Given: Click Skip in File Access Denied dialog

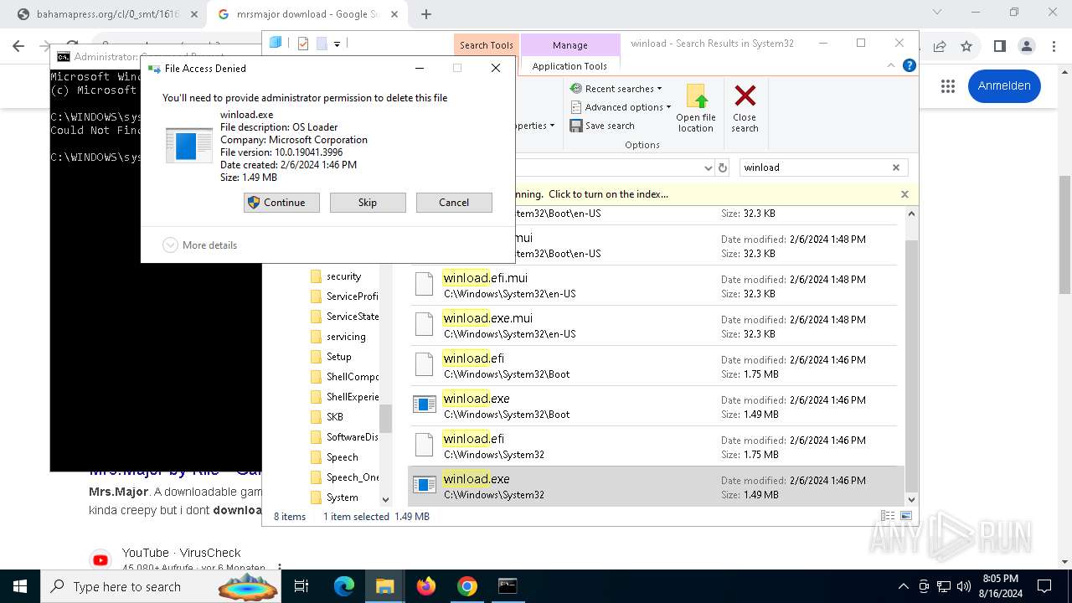Looking at the screenshot, I should point(368,202).
